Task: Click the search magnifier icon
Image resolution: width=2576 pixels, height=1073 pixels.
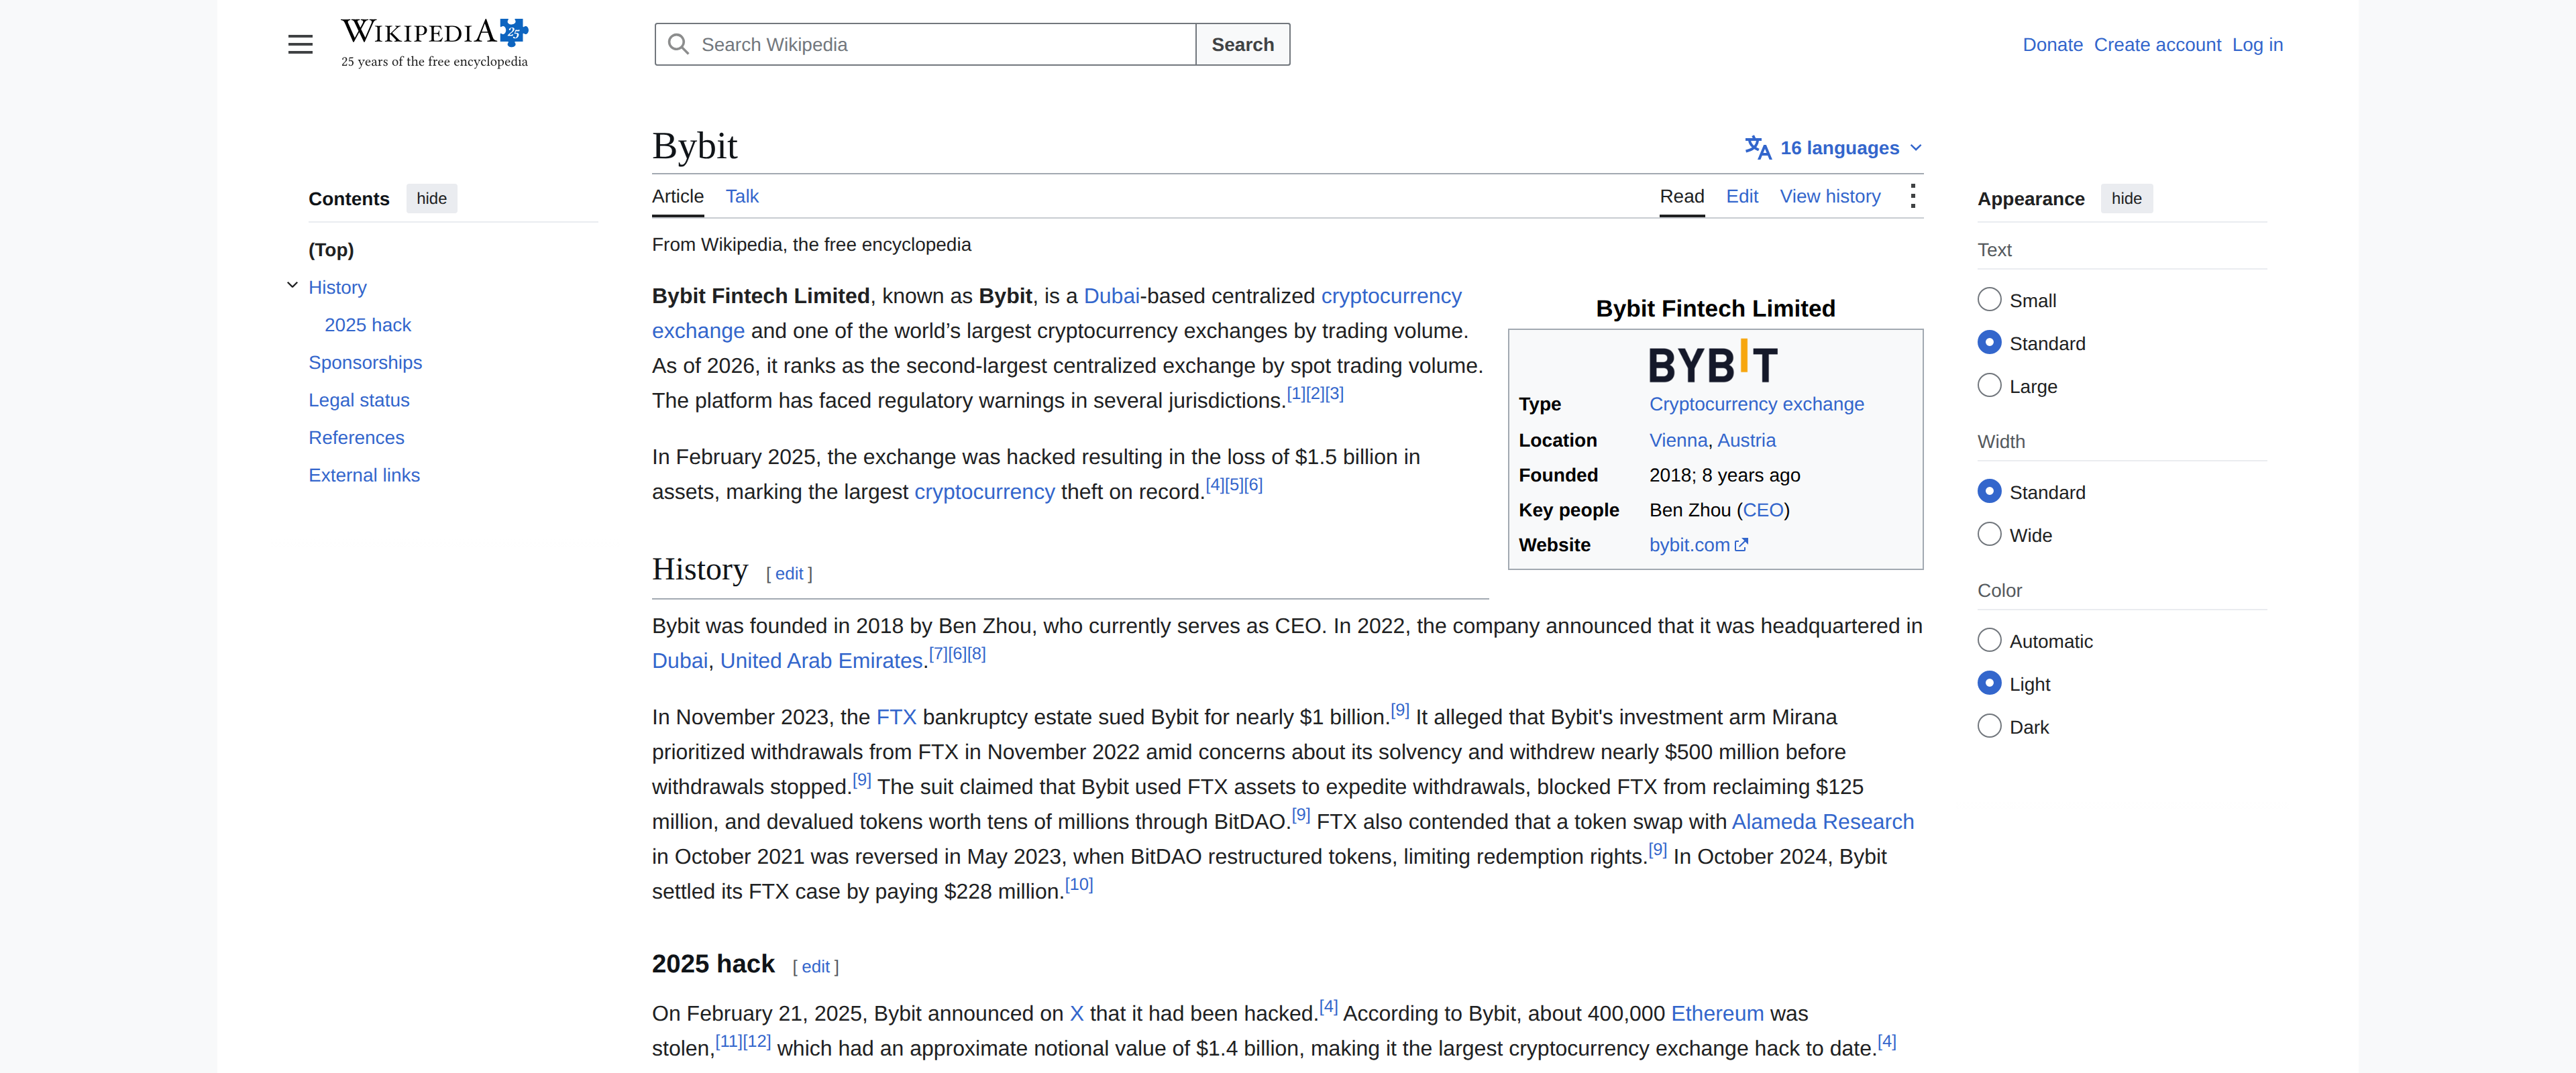Action: [x=678, y=44]
